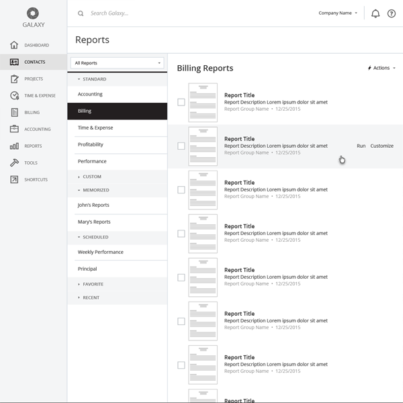Image resolution: width=403 pixels, height=403 pixels.
Task: Open Principal scheduled report
Action: [x=117, y=269]
